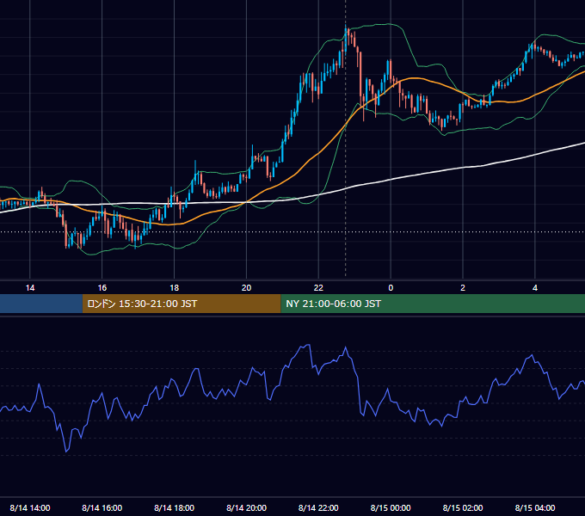Click the candlestick at the crosshair price peak
This screenshot has height=516, width=585.
tap(346, 40)
